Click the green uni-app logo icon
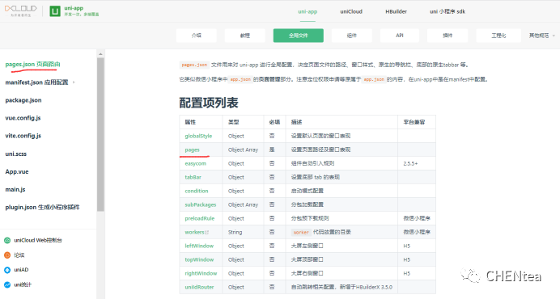 coord(55,11)
